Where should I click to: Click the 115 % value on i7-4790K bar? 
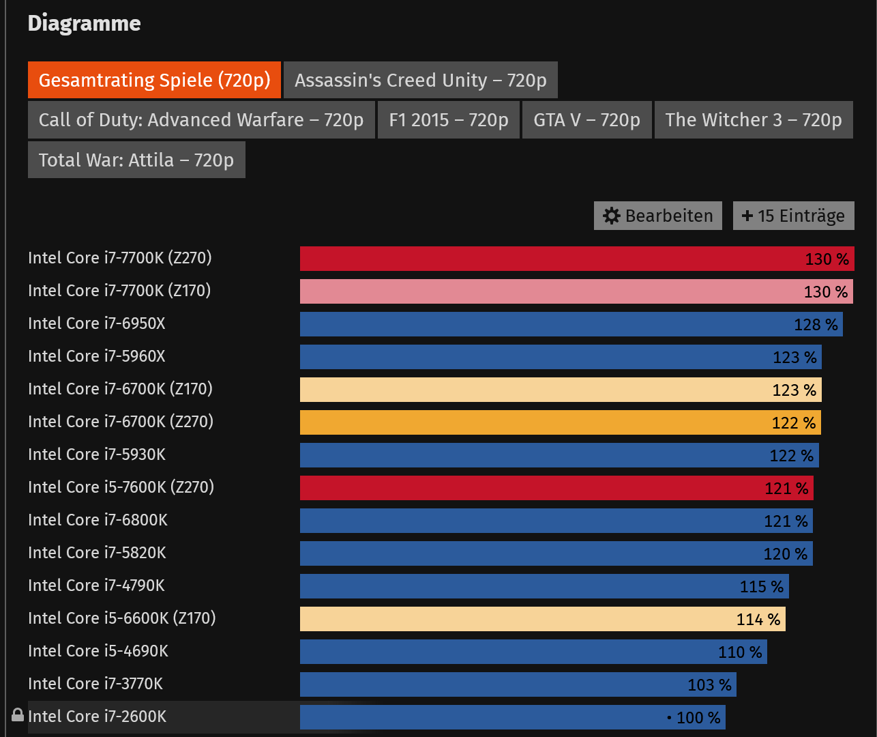coord(762,587)
